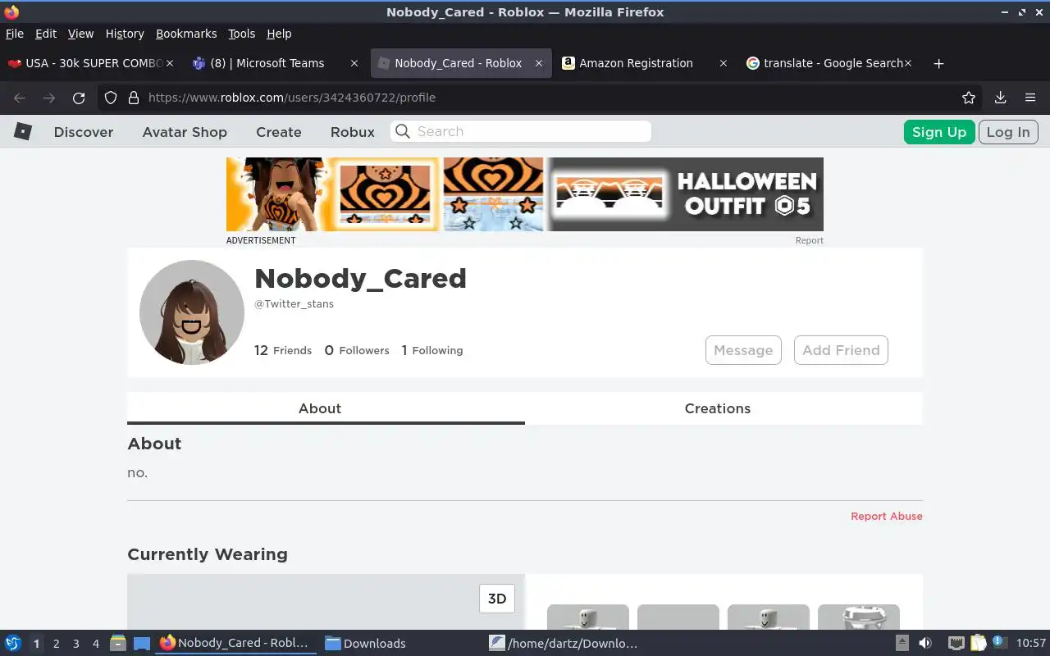Switch to the Creations profile tab
The image size is (1050, 656).
(724, 408)
